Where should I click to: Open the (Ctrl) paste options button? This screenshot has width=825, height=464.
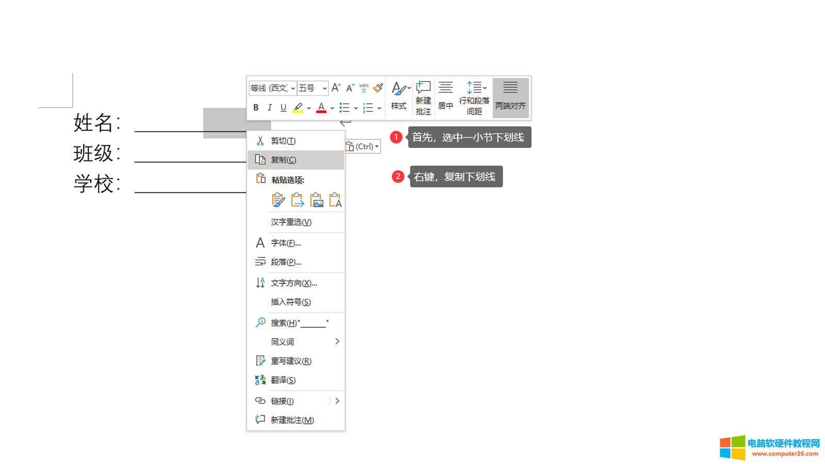pos(363,146)
